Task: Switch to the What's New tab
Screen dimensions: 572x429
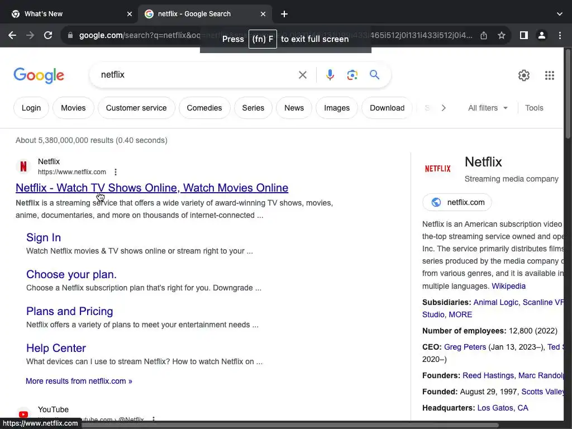Action: (69, 14)
